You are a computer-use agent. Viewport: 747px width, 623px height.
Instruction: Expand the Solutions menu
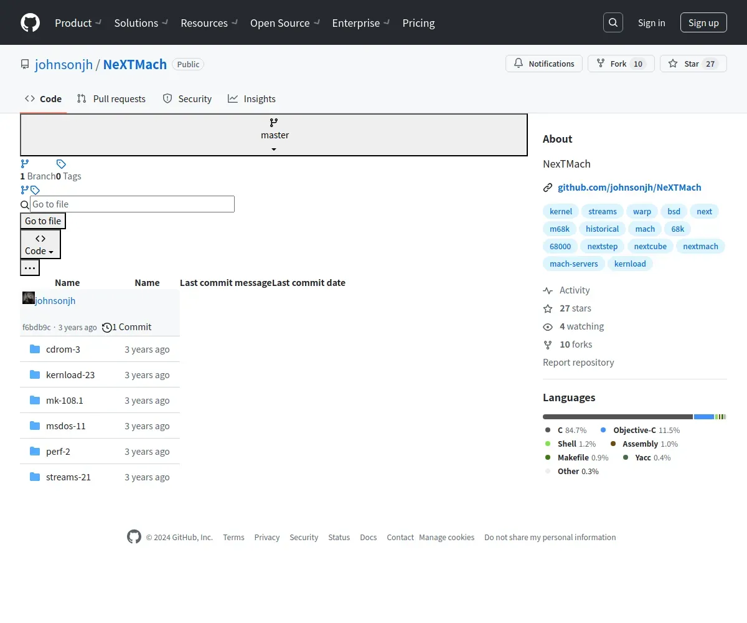(x=141, y=22)
